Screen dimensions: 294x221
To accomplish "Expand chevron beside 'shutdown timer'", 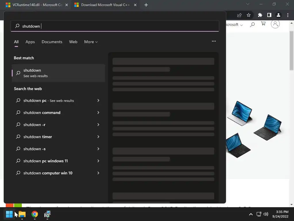I will pos(98,137).
